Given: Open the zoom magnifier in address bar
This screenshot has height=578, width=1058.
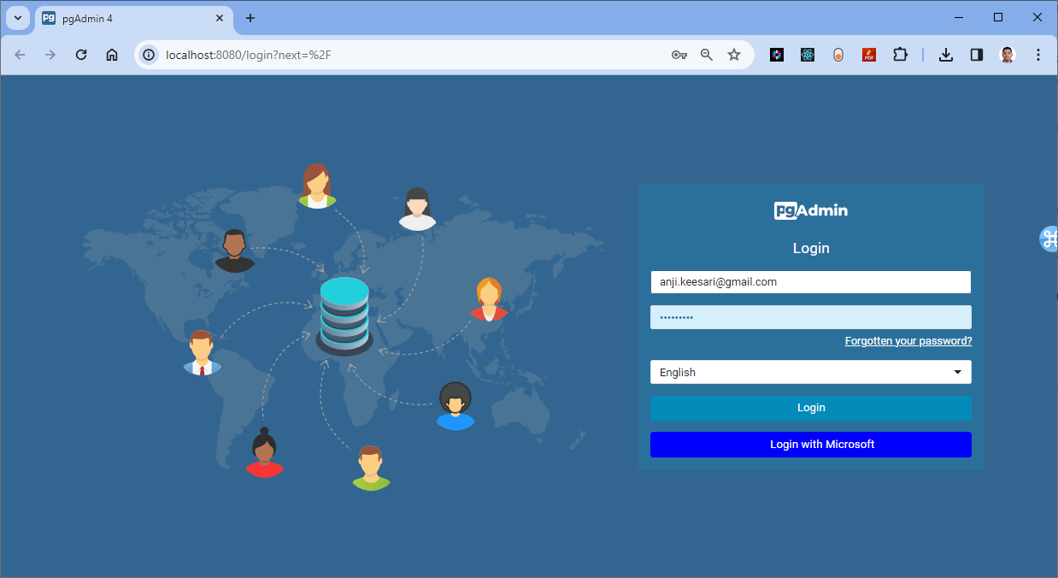Looking at the screenshot, I should coord(707,55).
